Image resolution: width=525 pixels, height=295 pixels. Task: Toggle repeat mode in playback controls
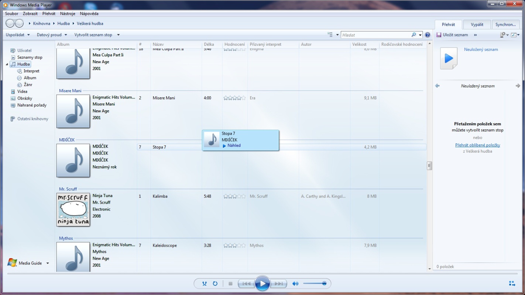215,284
